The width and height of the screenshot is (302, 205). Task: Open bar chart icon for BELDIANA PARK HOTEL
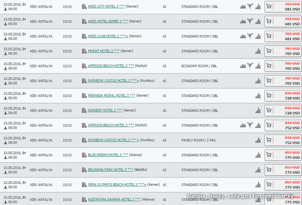(258, 170)
